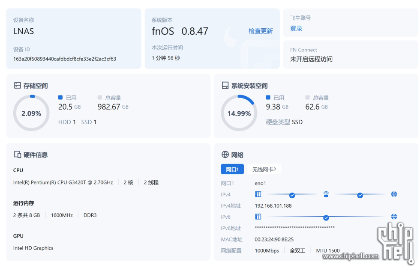Click the masked IPv6 address asterisks
420x271 pixels.
click(x=295, y=228)
